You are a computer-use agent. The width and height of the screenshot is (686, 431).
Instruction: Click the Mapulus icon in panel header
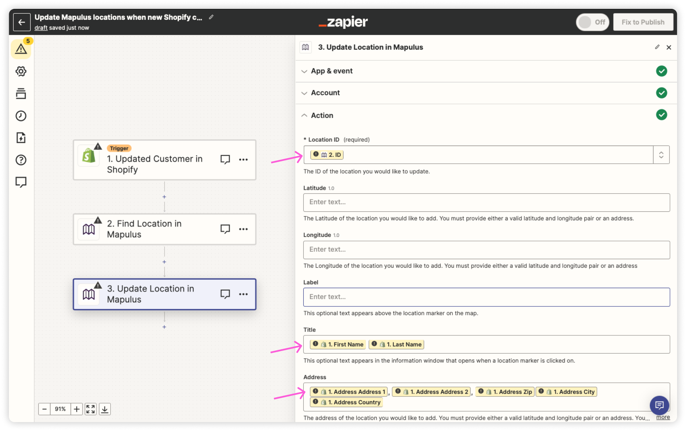tap(305, 47)
